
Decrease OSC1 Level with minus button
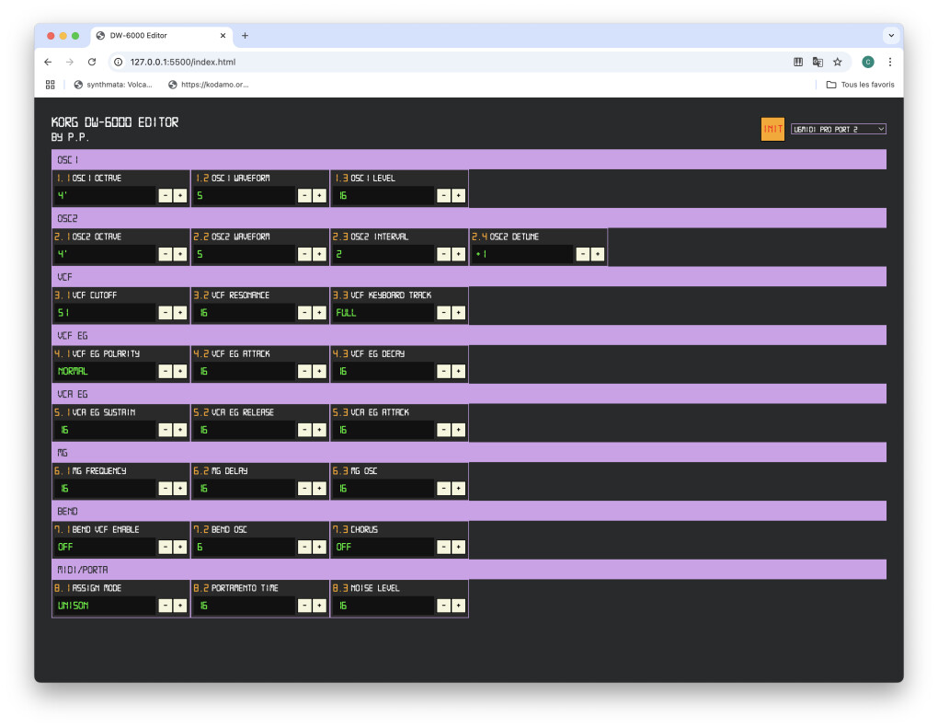click(x=444, y=196)
